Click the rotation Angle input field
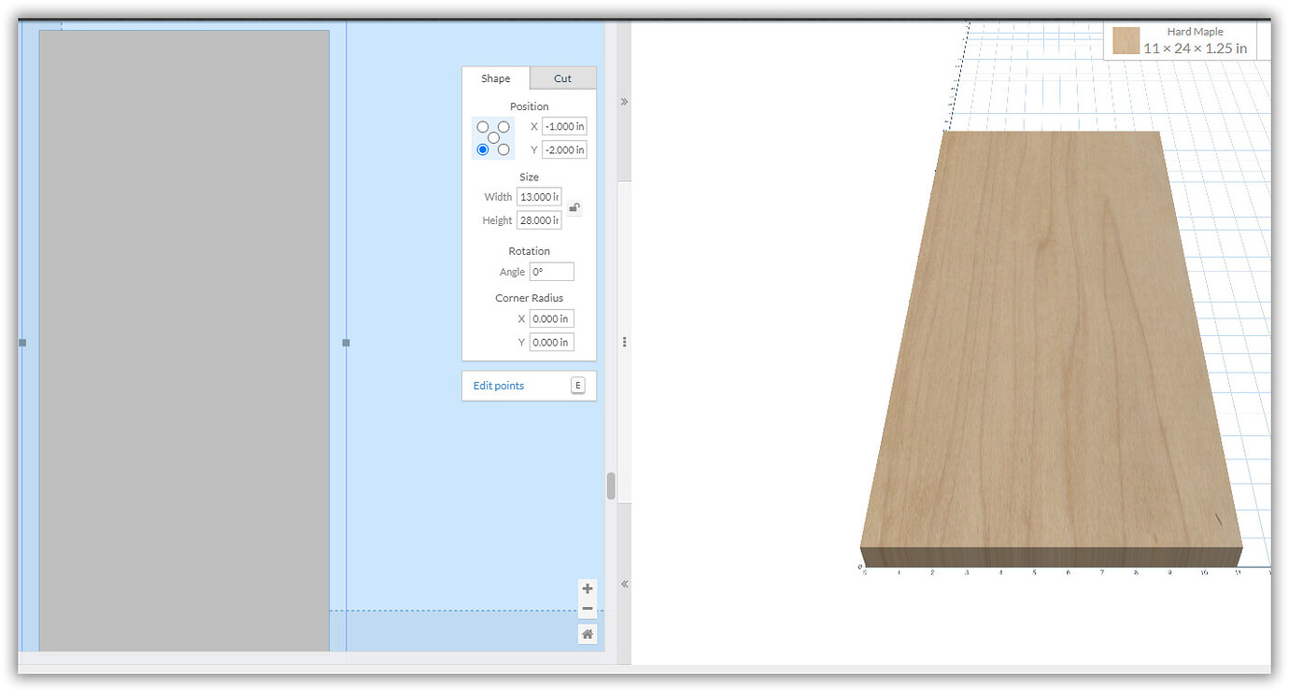The width and height of the screenshot is (1289, 691). [550, 271]
